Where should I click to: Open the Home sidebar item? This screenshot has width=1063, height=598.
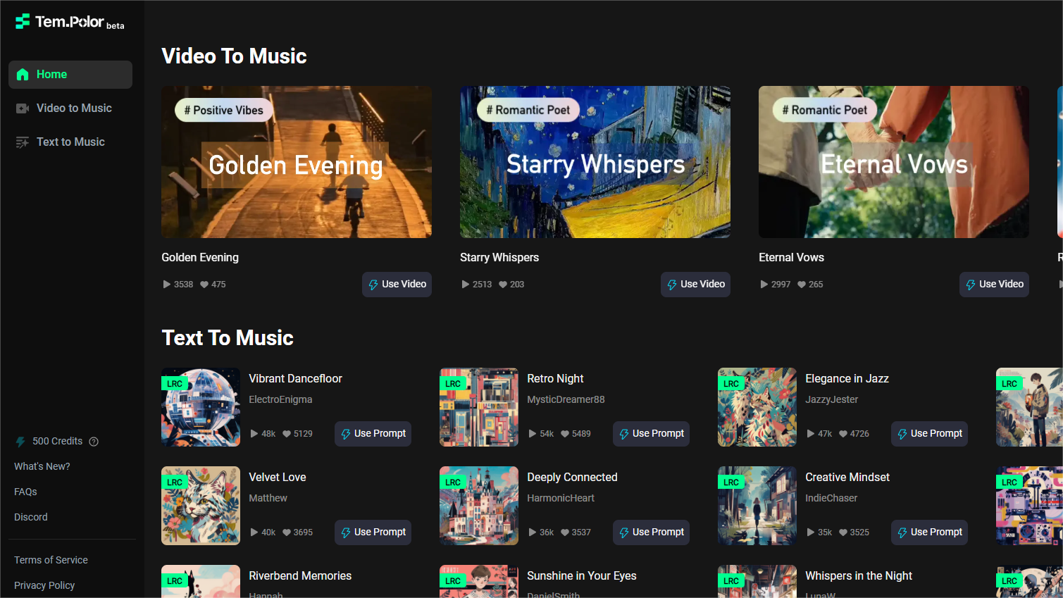[70, 75]
